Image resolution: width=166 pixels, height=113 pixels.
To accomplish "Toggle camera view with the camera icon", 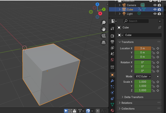I will point(103,36).
